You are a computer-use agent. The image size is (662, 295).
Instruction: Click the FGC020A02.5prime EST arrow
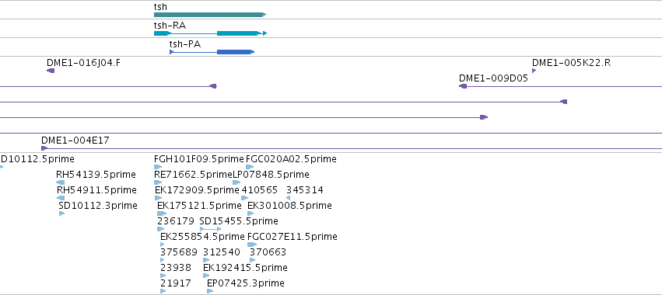(x=250, y=167)
